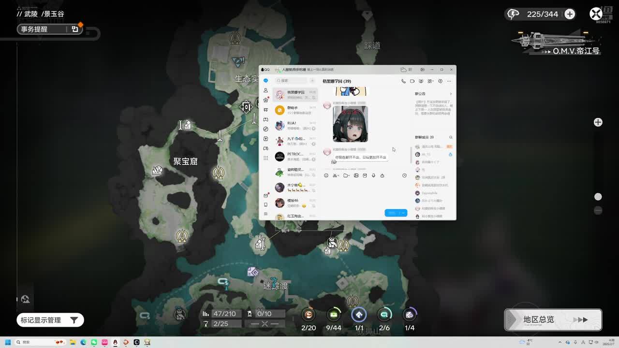Search group members with magnifier icon
Viewport: 619px width, 348px height.
tap(451, 137)
